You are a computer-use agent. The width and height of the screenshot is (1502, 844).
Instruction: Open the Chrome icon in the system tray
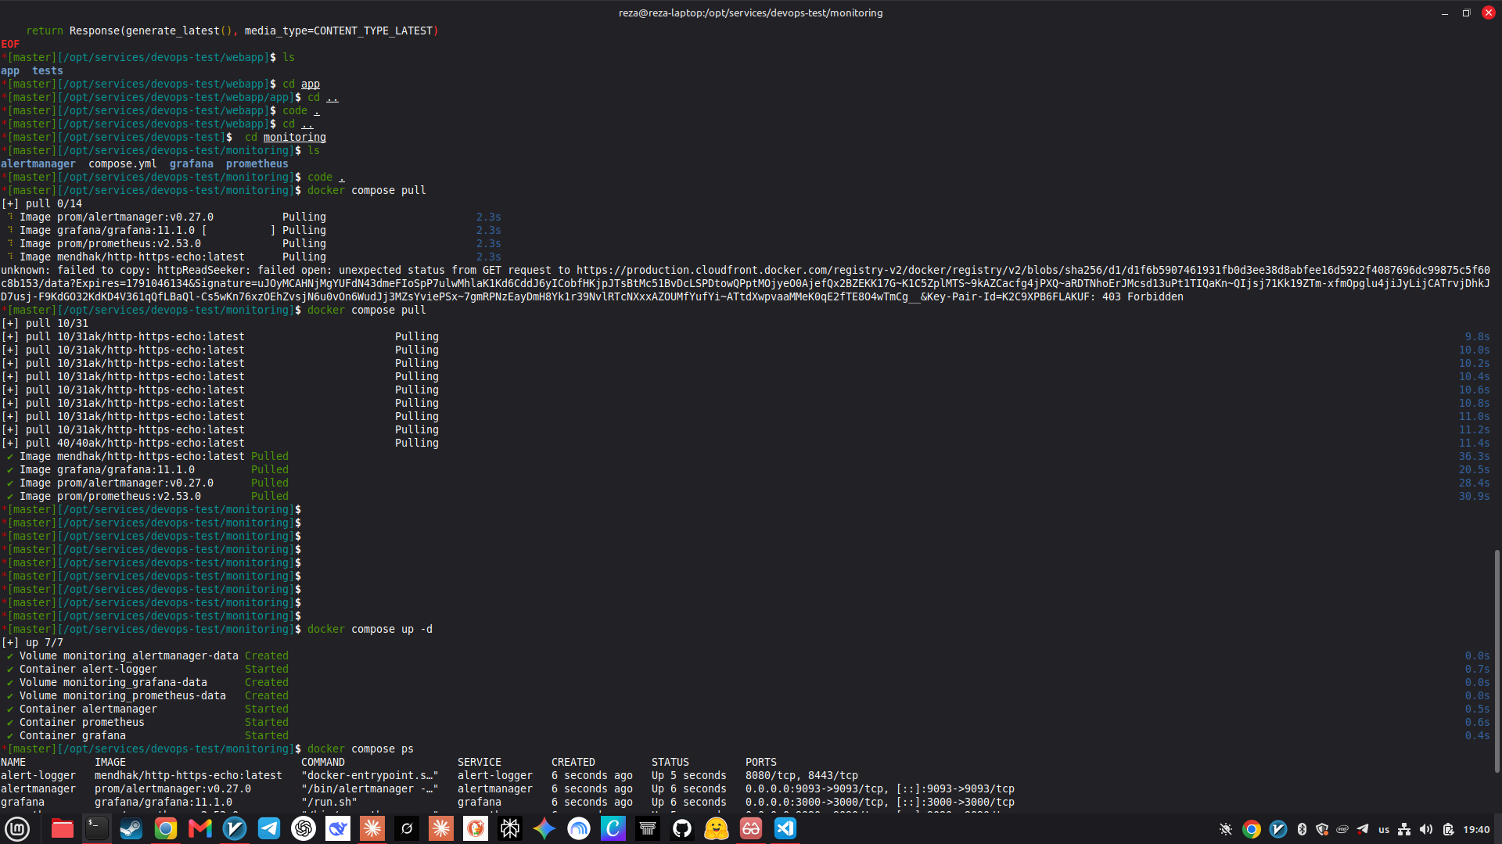point(1252,829)
